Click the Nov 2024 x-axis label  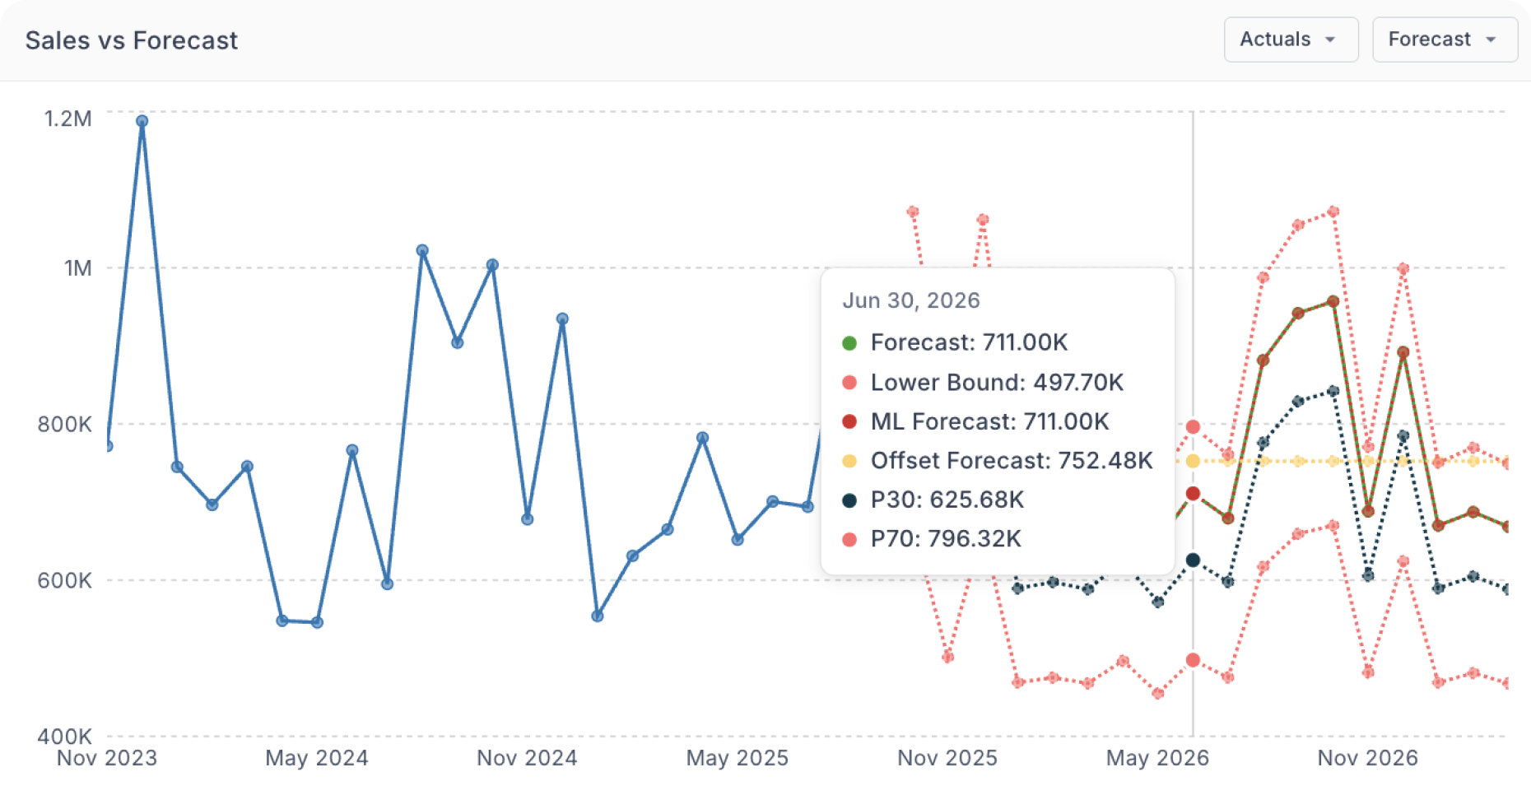point(526,758)
